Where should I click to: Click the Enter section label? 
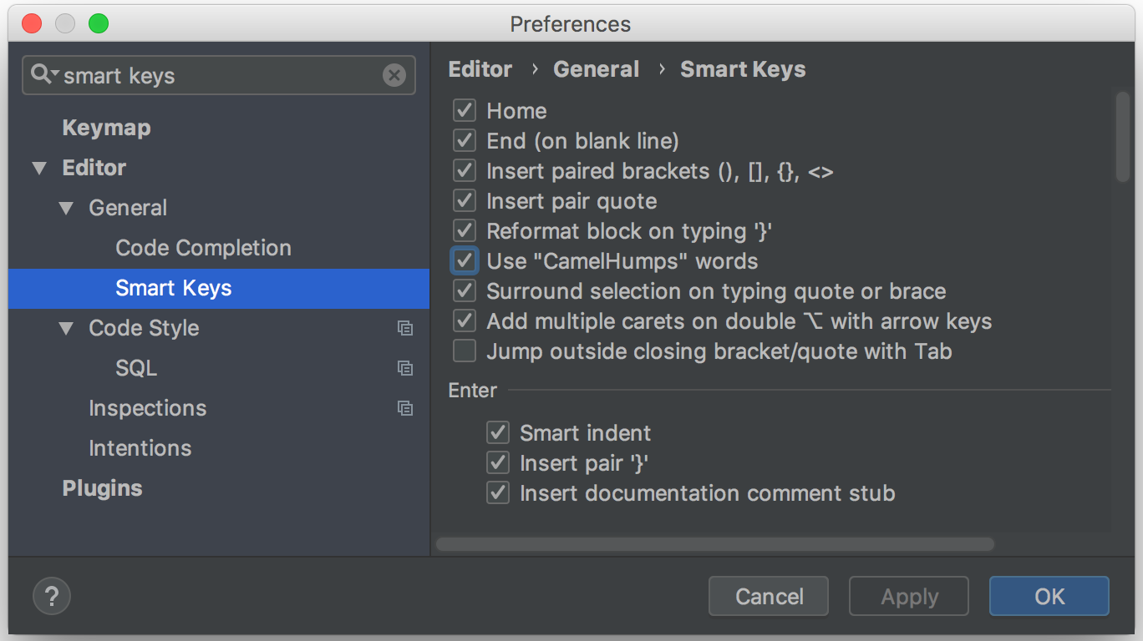[x=473, y=391]
